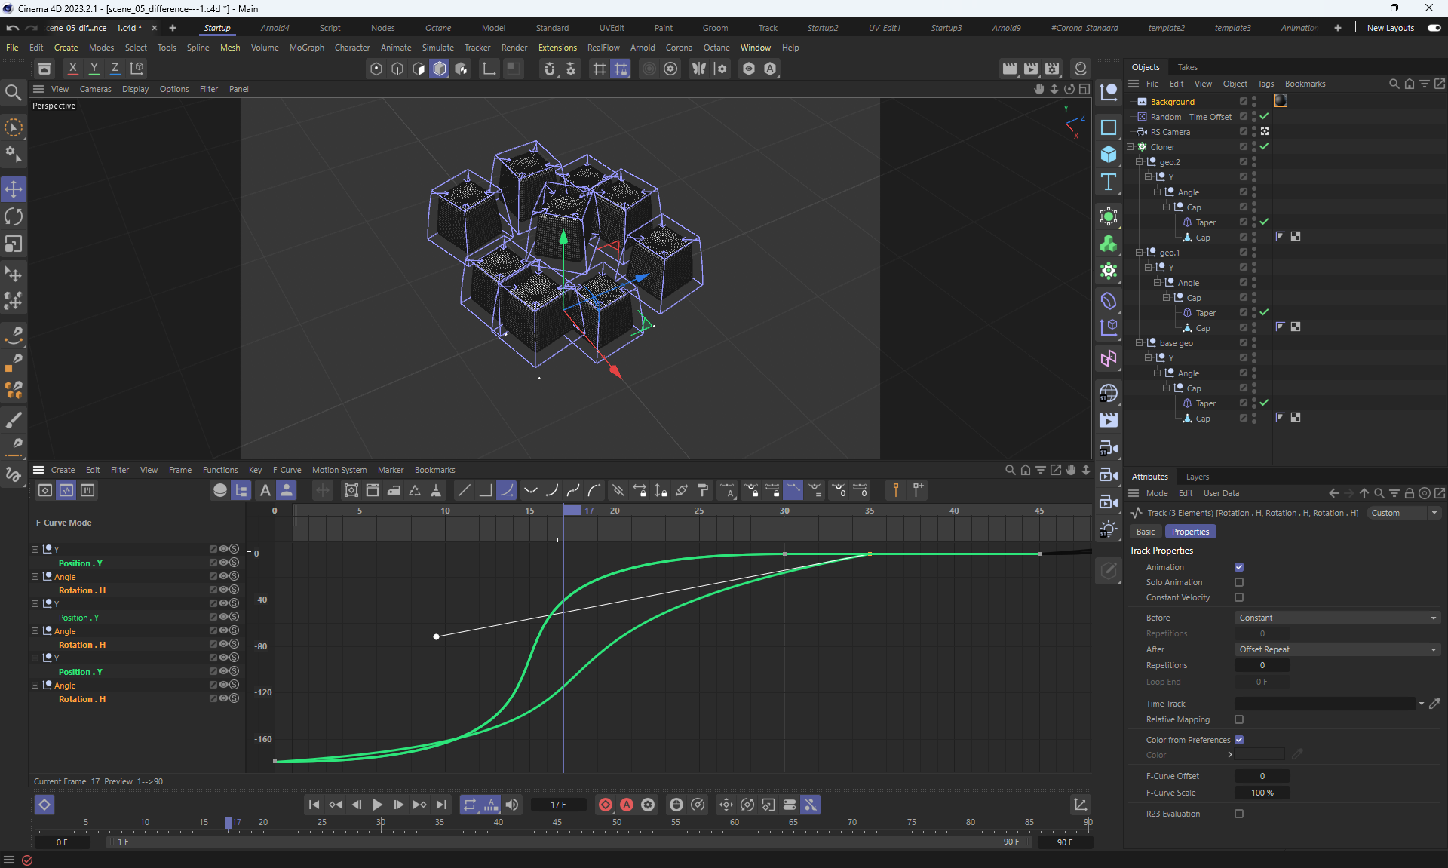This screenshot has width=1448, height=868.
Task: Click the F-Curve Scale value field
Action: coord(1262,793)
